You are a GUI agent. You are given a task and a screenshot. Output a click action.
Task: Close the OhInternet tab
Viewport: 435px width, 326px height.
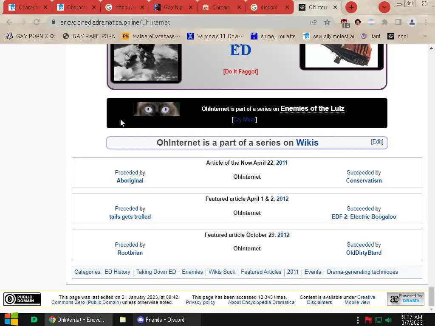(x=335, y=7)
